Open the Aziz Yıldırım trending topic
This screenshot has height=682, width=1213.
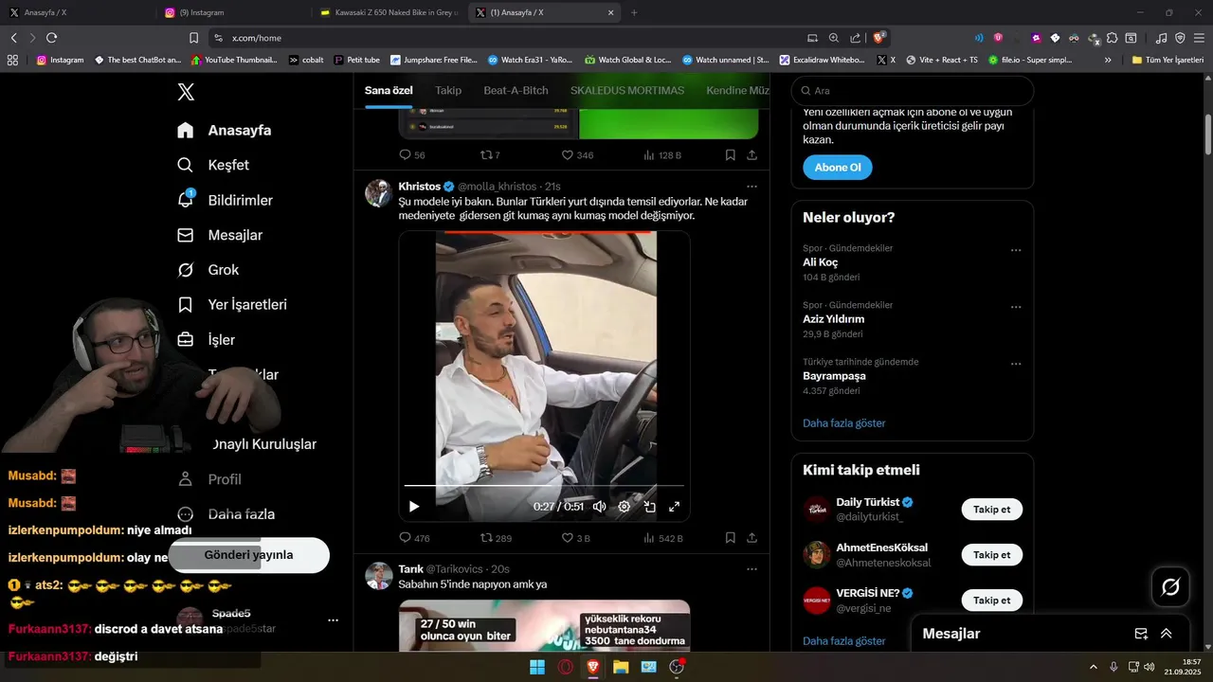pos(833,319)
